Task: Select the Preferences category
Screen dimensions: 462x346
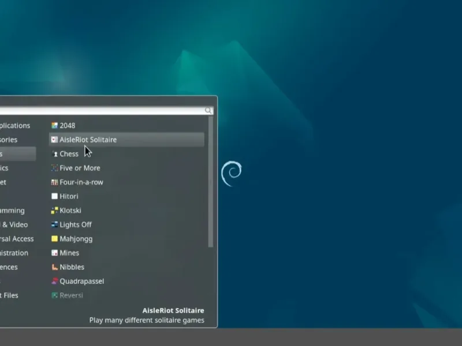Action: point(18,267)
